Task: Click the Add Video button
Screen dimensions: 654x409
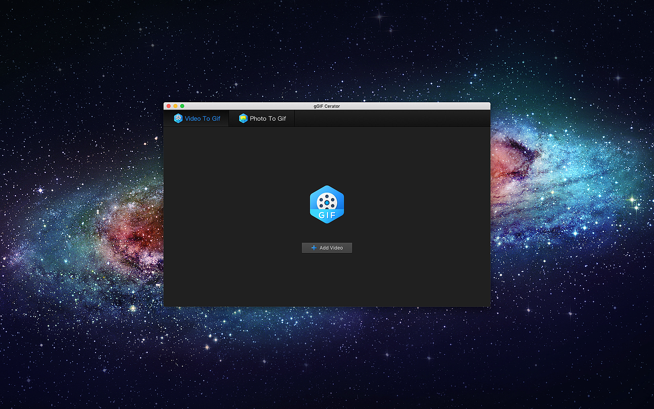Action: point(327,248)
